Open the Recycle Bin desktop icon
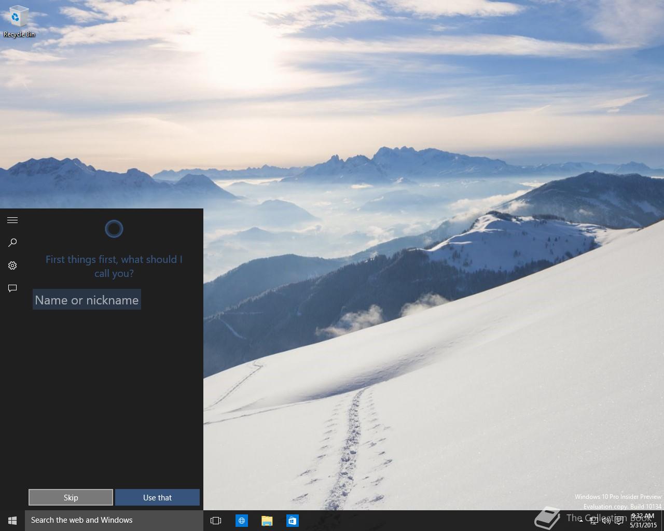This screenshot has height=531, width=664. coord(19,22)
